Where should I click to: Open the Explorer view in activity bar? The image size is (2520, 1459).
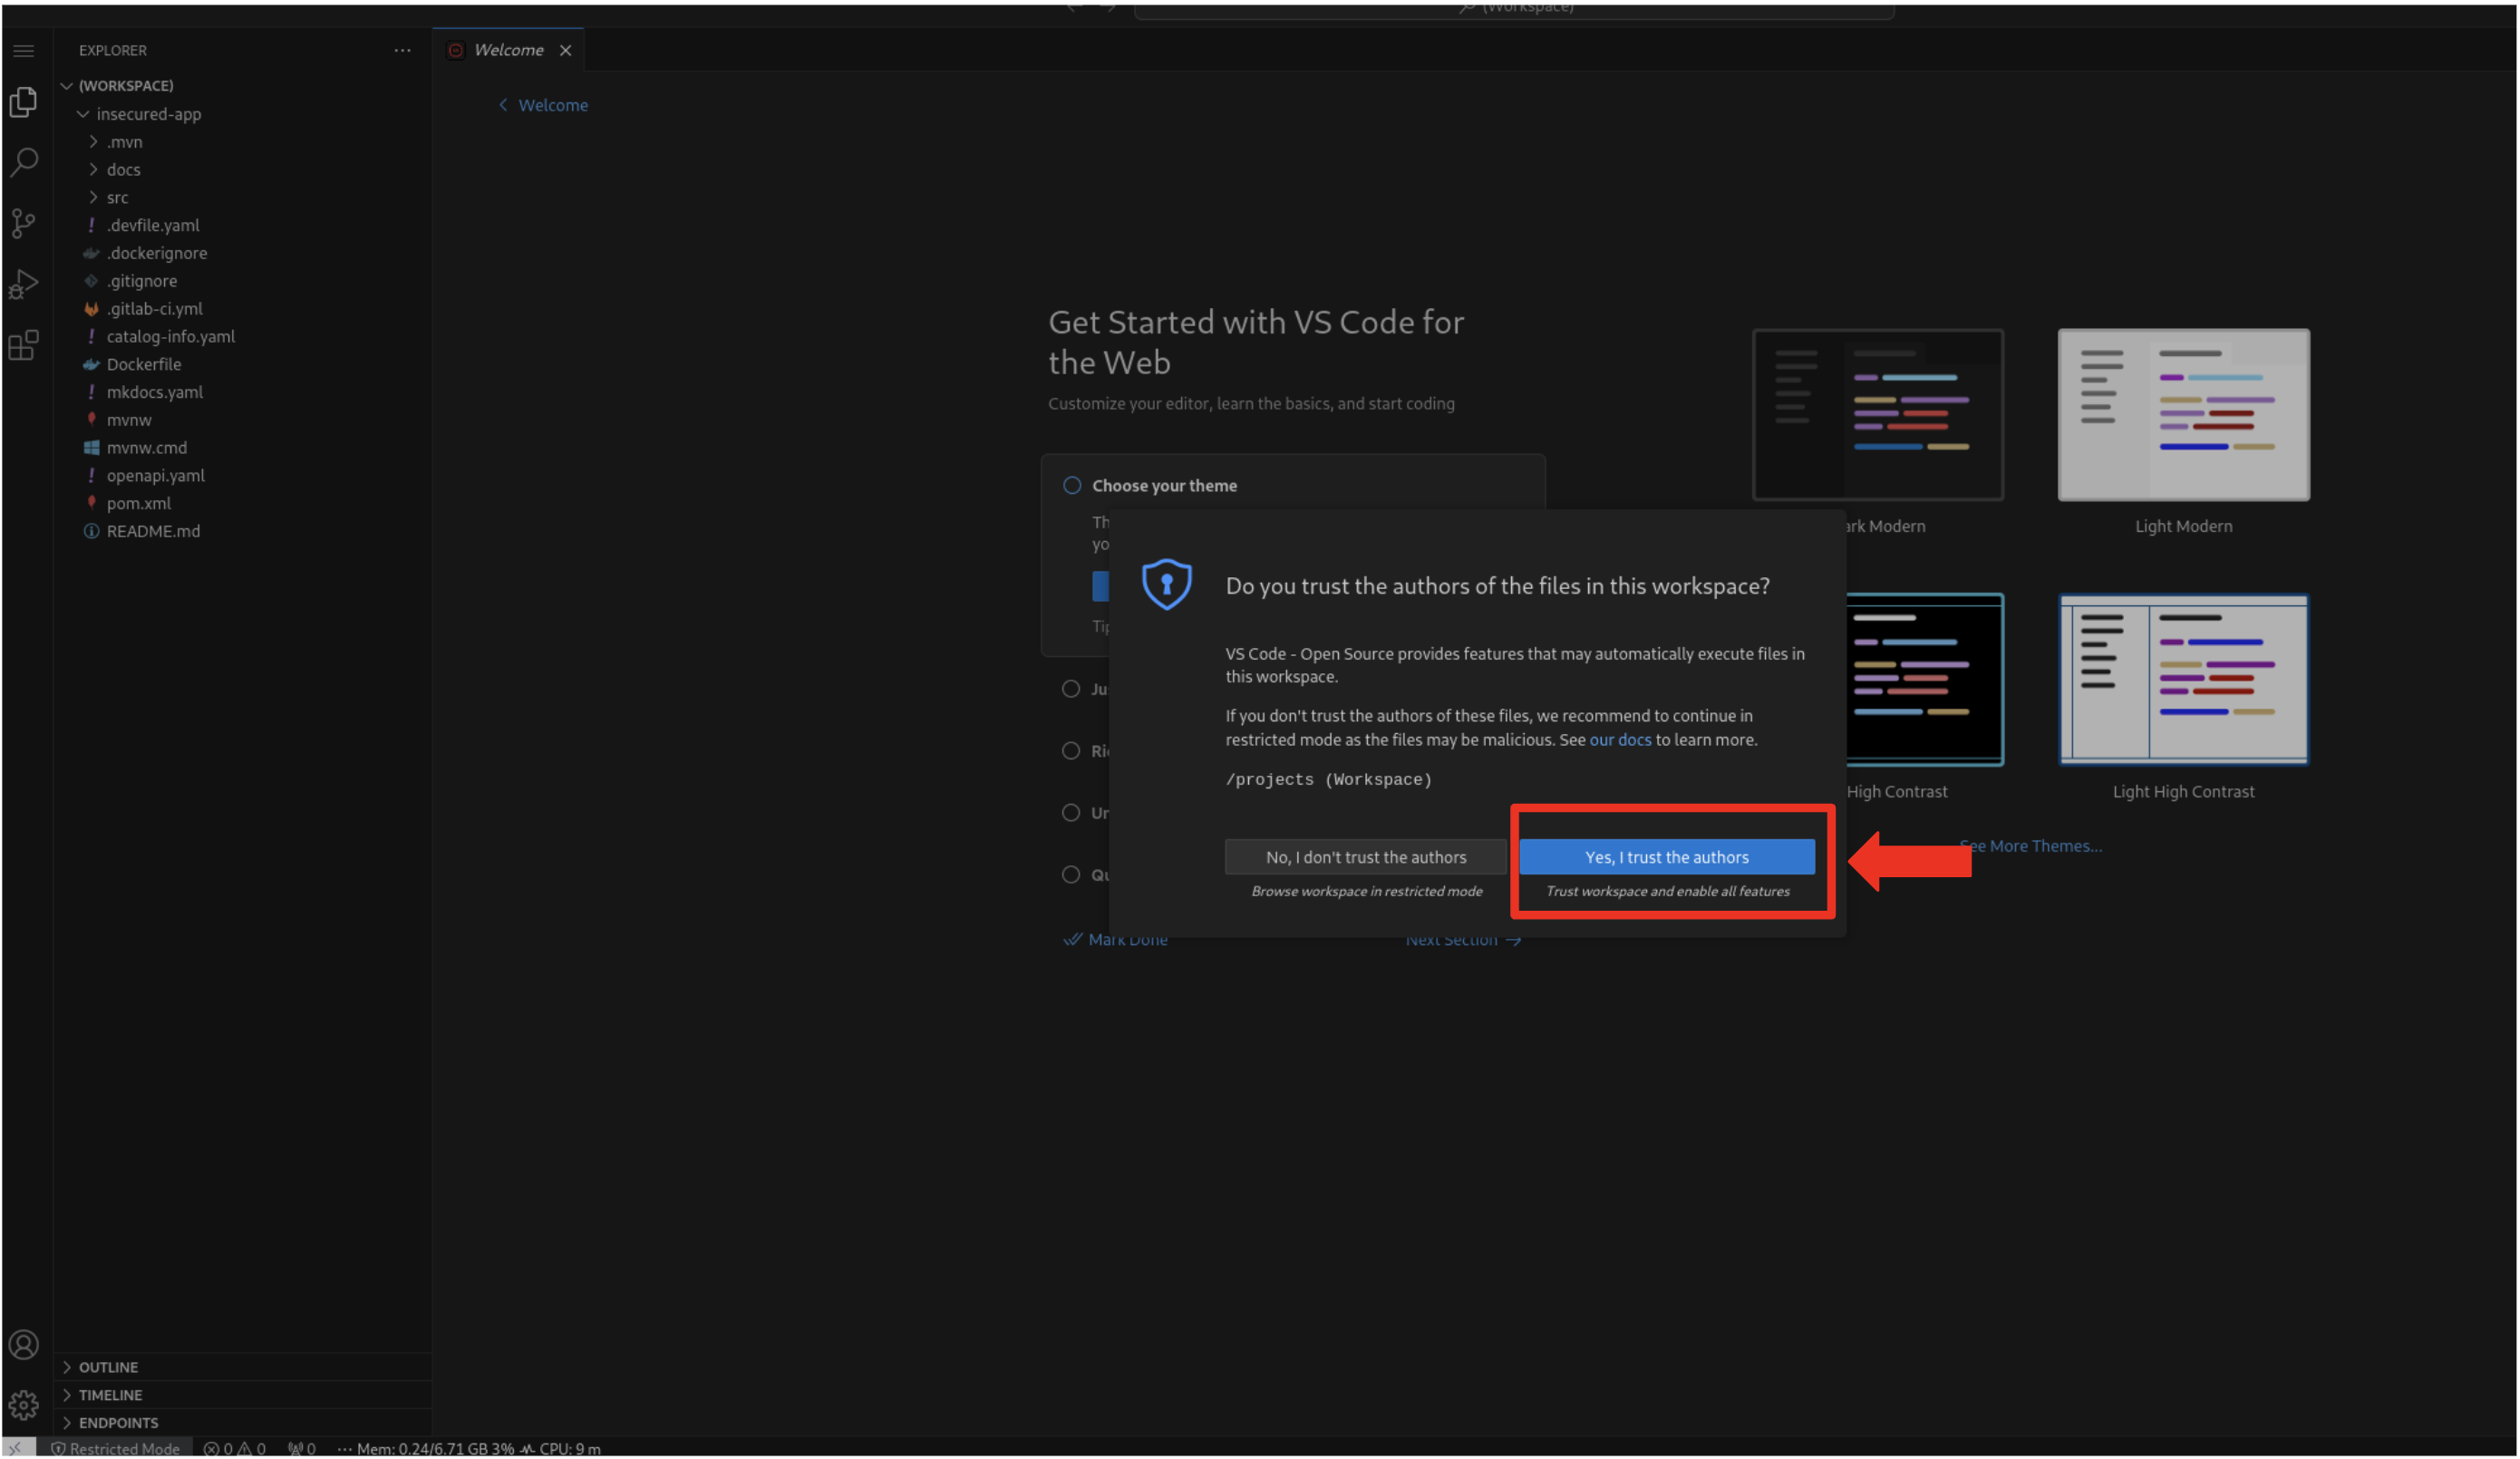[24, 102]
